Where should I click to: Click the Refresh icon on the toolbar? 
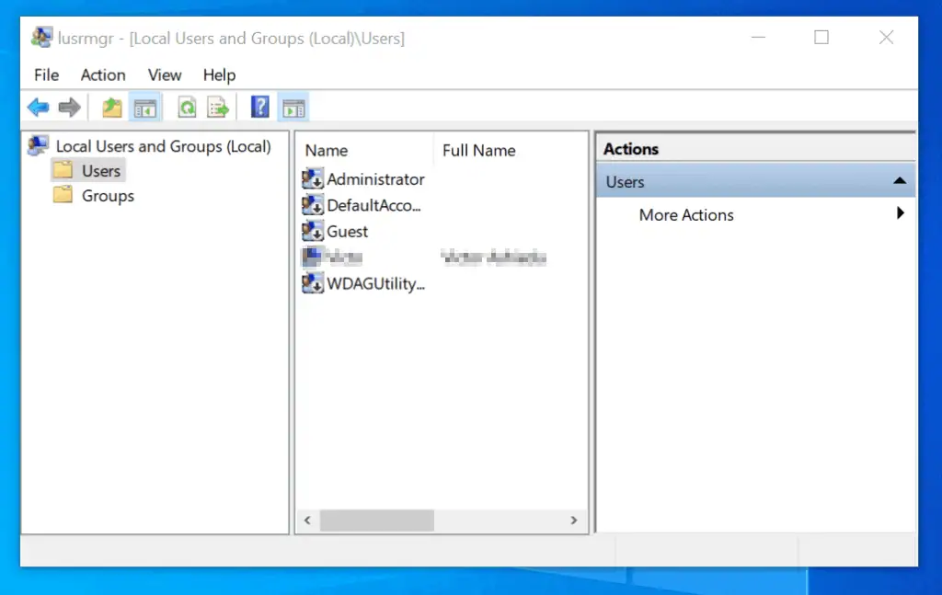pos(187,107)
